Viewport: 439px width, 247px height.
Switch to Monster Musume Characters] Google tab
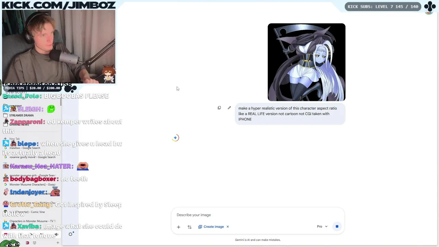tap(32, 185)
